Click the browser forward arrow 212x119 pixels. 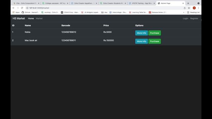pos(18,8)
